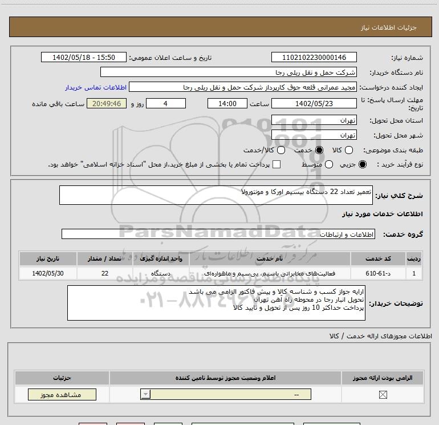Image resolution: width=439 pixels, height=425 pixels.
Task: Click the quantity cell 22
Action: (105, 273)
